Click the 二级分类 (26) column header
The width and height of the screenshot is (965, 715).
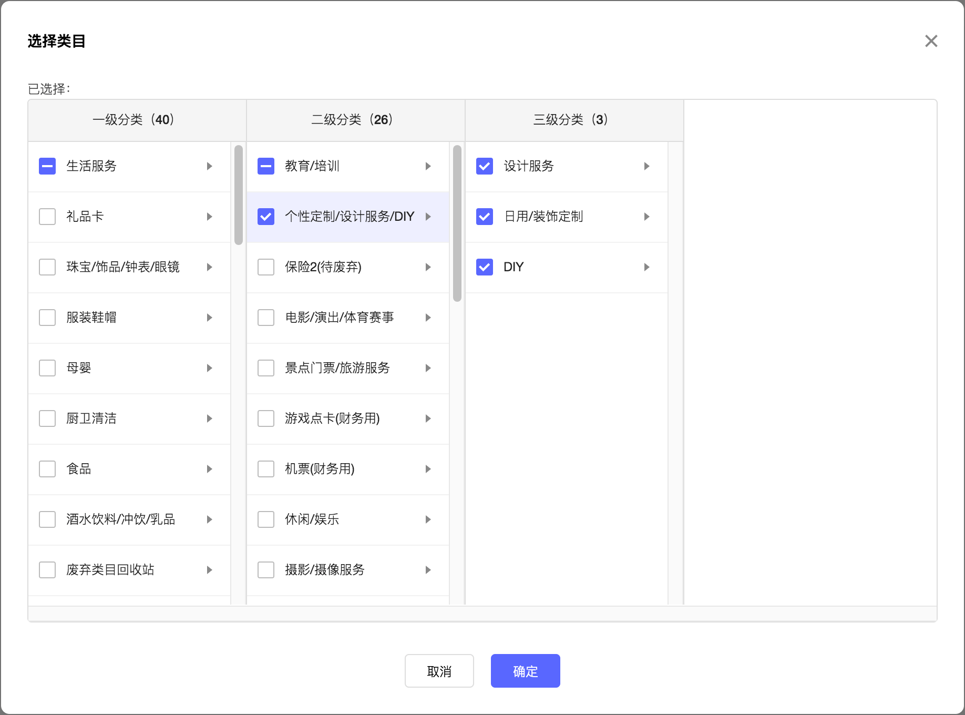pos(356,120)
